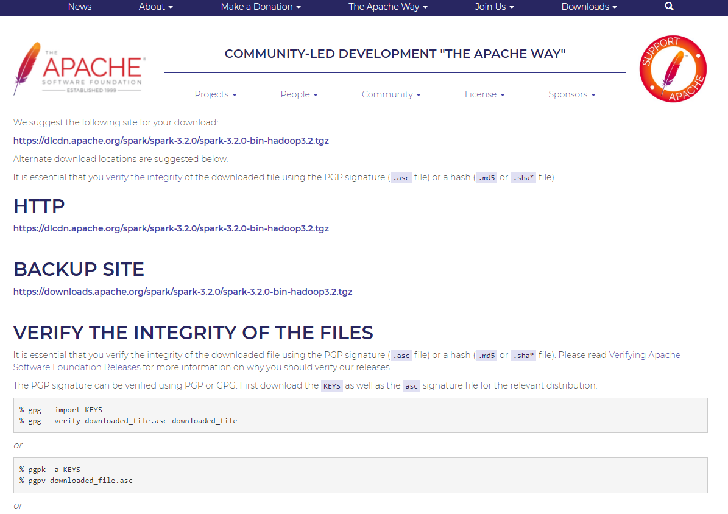The height and width of the screenshot is (514, 728).
Task: Expand the License menu
Action: coord(484,94)
